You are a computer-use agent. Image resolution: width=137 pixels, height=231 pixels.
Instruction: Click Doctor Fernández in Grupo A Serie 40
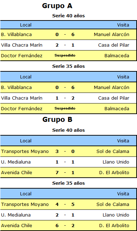(22, 56)
